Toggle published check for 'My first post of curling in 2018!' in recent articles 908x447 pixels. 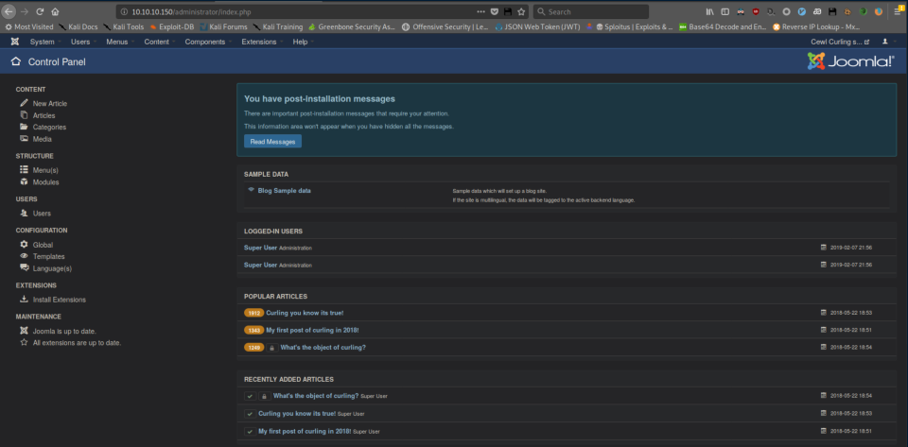coord(250,431)
